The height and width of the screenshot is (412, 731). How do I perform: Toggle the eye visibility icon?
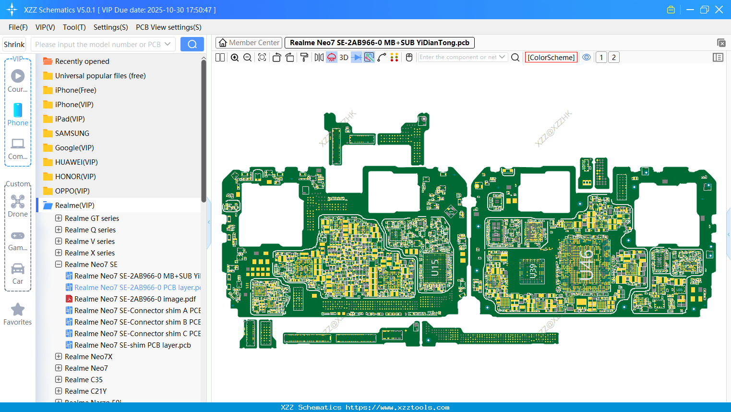coord(587,57)
